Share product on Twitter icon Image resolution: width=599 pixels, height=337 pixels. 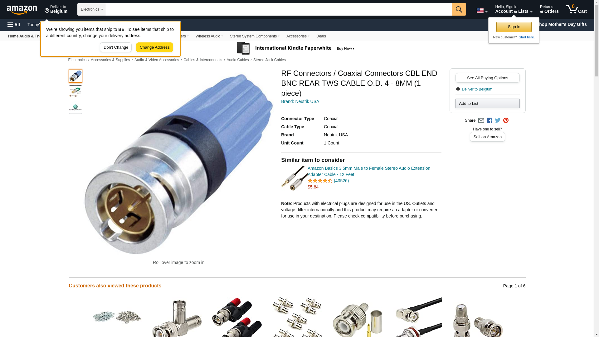tap(498, 120)
